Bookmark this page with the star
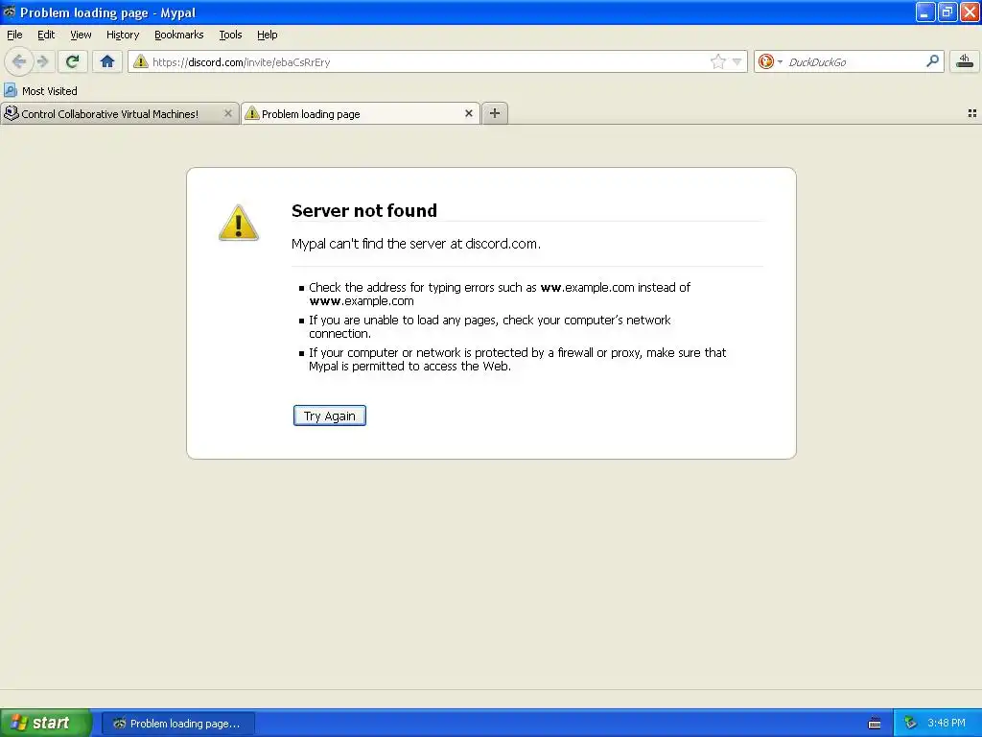Screen dimensions: 982x737 pyautogui.click(x=717, y=61)
